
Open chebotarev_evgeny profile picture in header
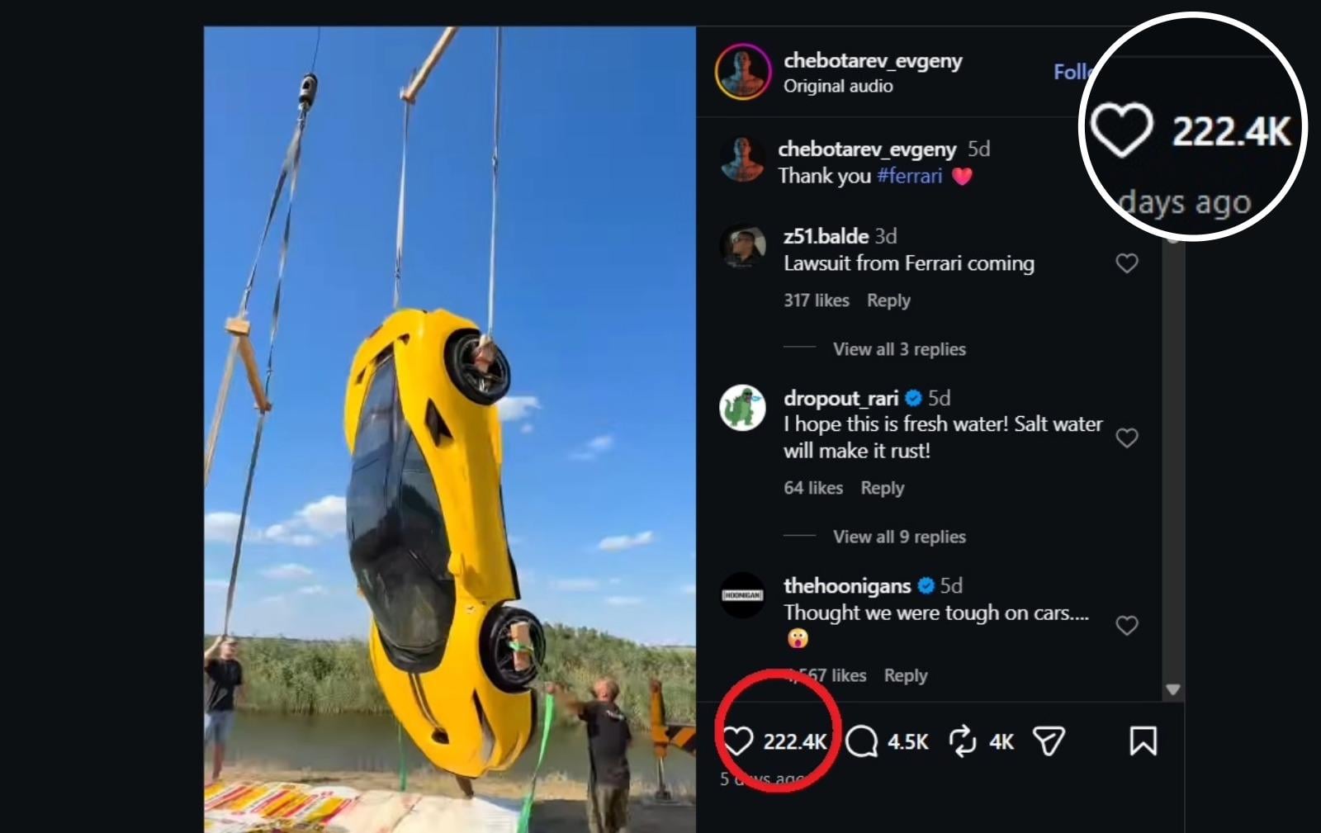point(742,72)
